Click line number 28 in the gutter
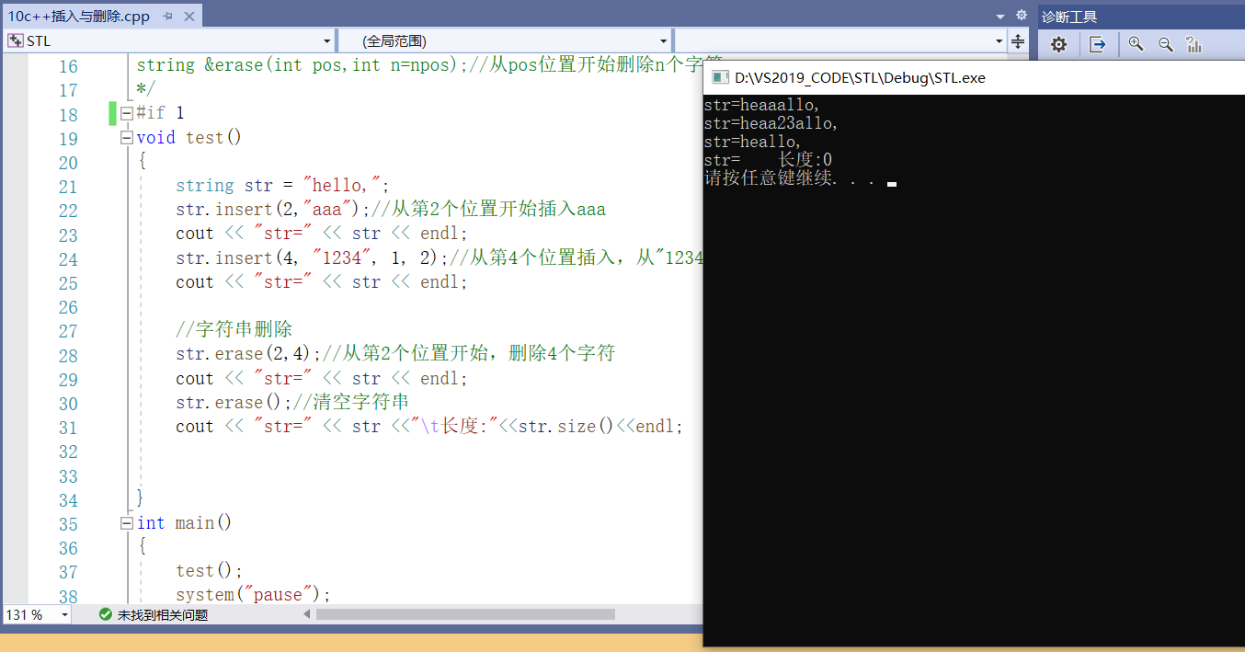The height and width of the screenshot is (652, 1245). click(x=68, y=356)
